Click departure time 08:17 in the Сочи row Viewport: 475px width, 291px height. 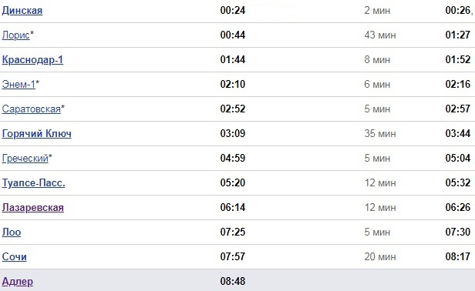458,257
